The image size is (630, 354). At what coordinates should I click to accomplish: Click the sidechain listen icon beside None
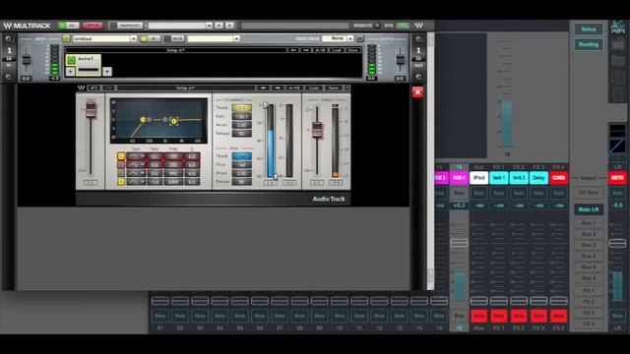click(x=360, y=38)
